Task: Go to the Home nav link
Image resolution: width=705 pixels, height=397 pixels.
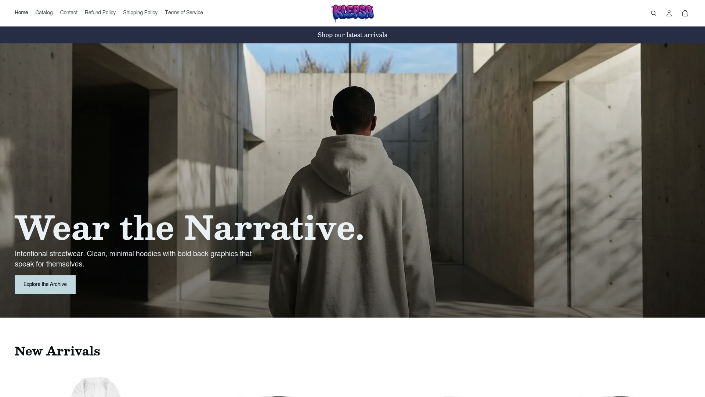Action: pos(21,12)
